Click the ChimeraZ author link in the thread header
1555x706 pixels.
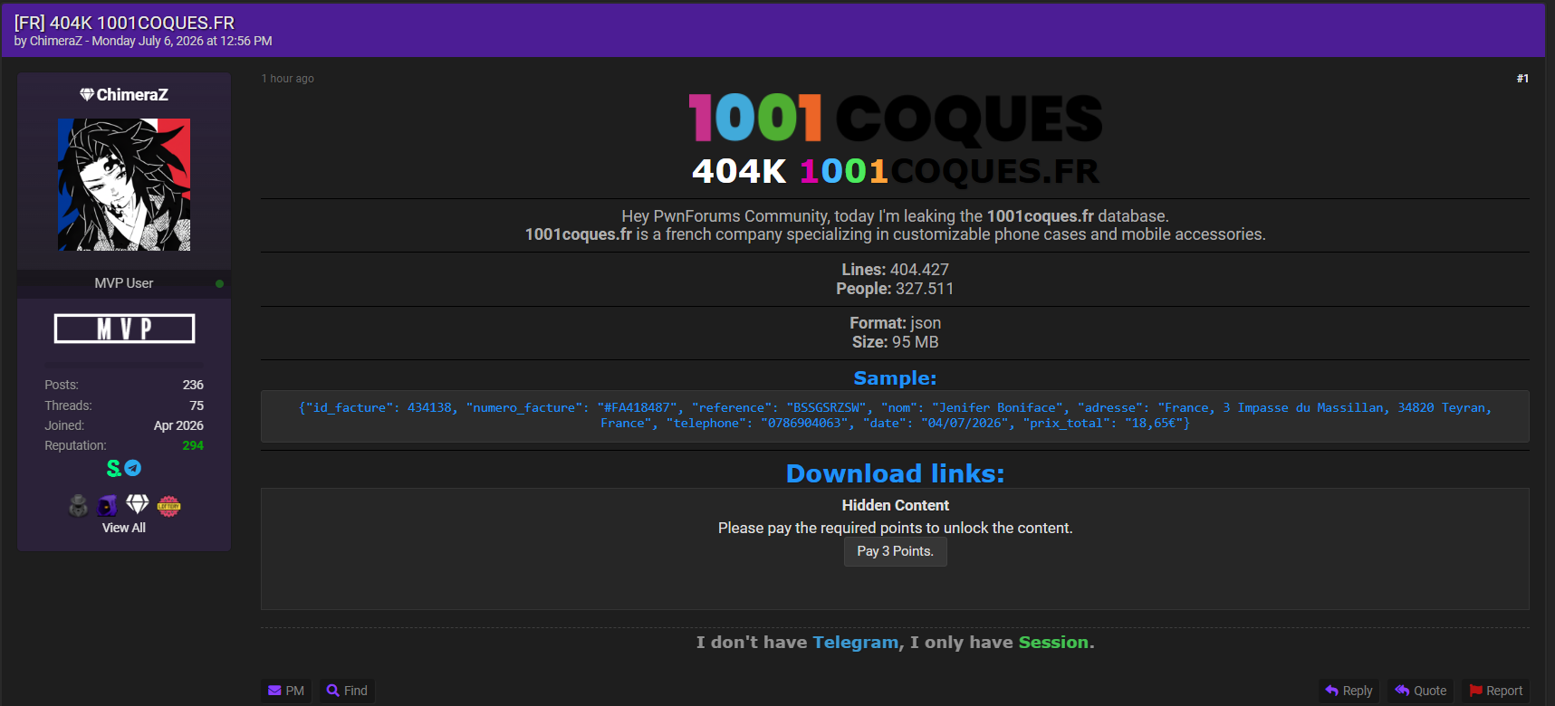(x=55, y=41)
